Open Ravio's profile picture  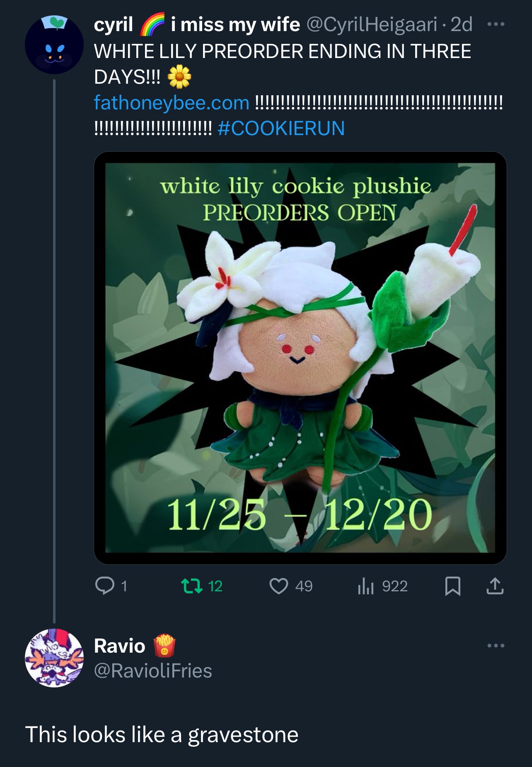tap(54, 658)
